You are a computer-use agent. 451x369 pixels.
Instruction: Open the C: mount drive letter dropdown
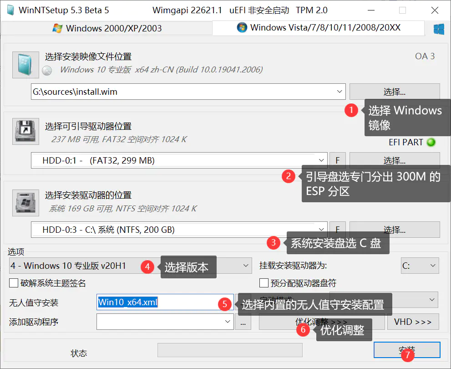[420, 266]
